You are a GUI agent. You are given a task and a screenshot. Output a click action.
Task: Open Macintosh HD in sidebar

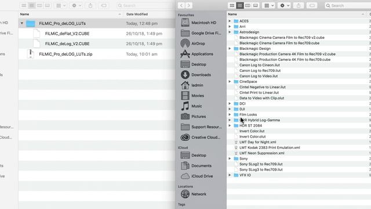(x=201, y=23)
